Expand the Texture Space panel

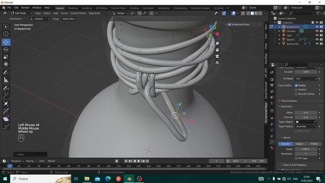pos(288,101)
